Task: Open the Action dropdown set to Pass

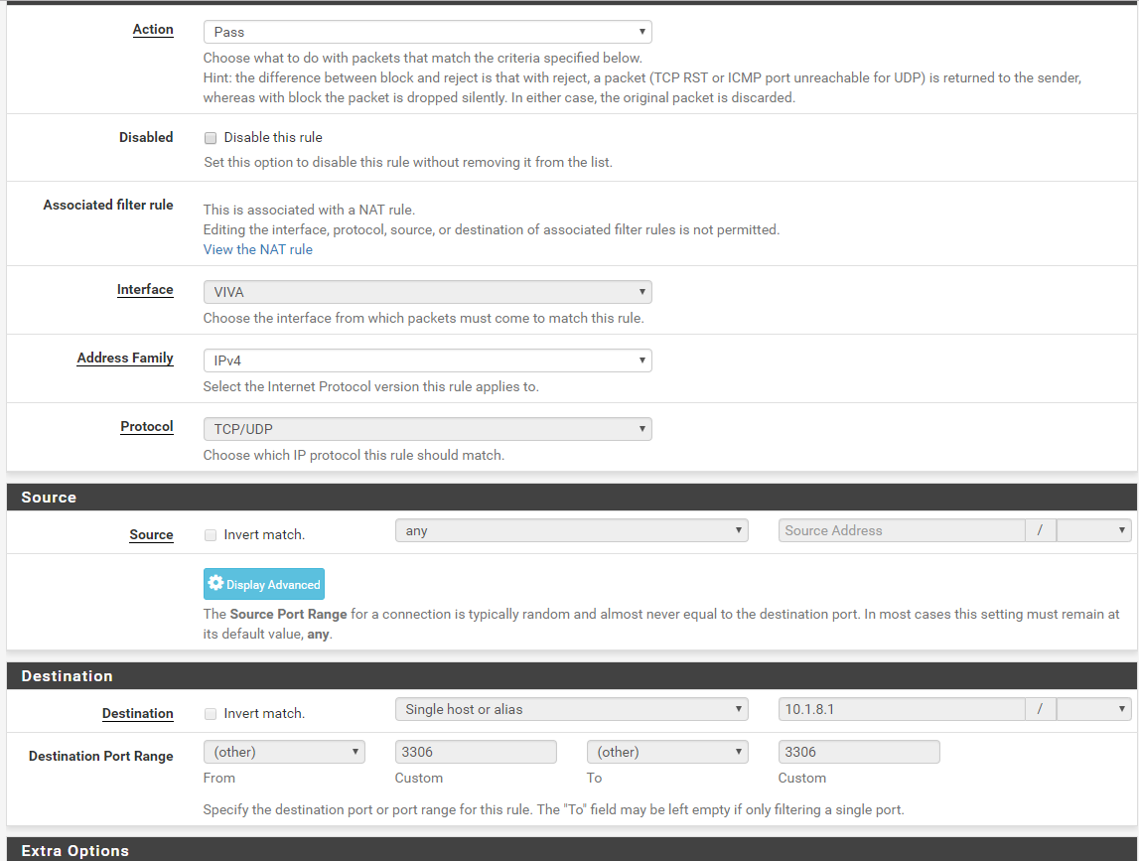Action: pos(427,32)
